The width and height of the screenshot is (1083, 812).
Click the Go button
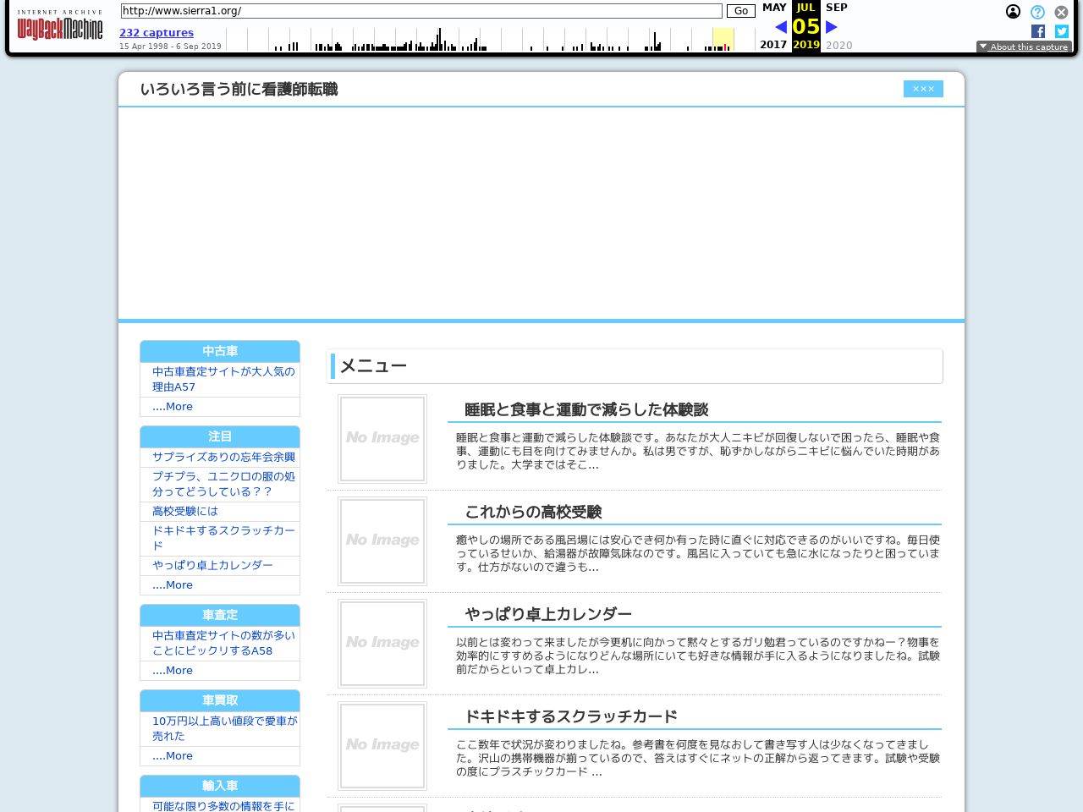pyautogui.click(x=740, y=11)
